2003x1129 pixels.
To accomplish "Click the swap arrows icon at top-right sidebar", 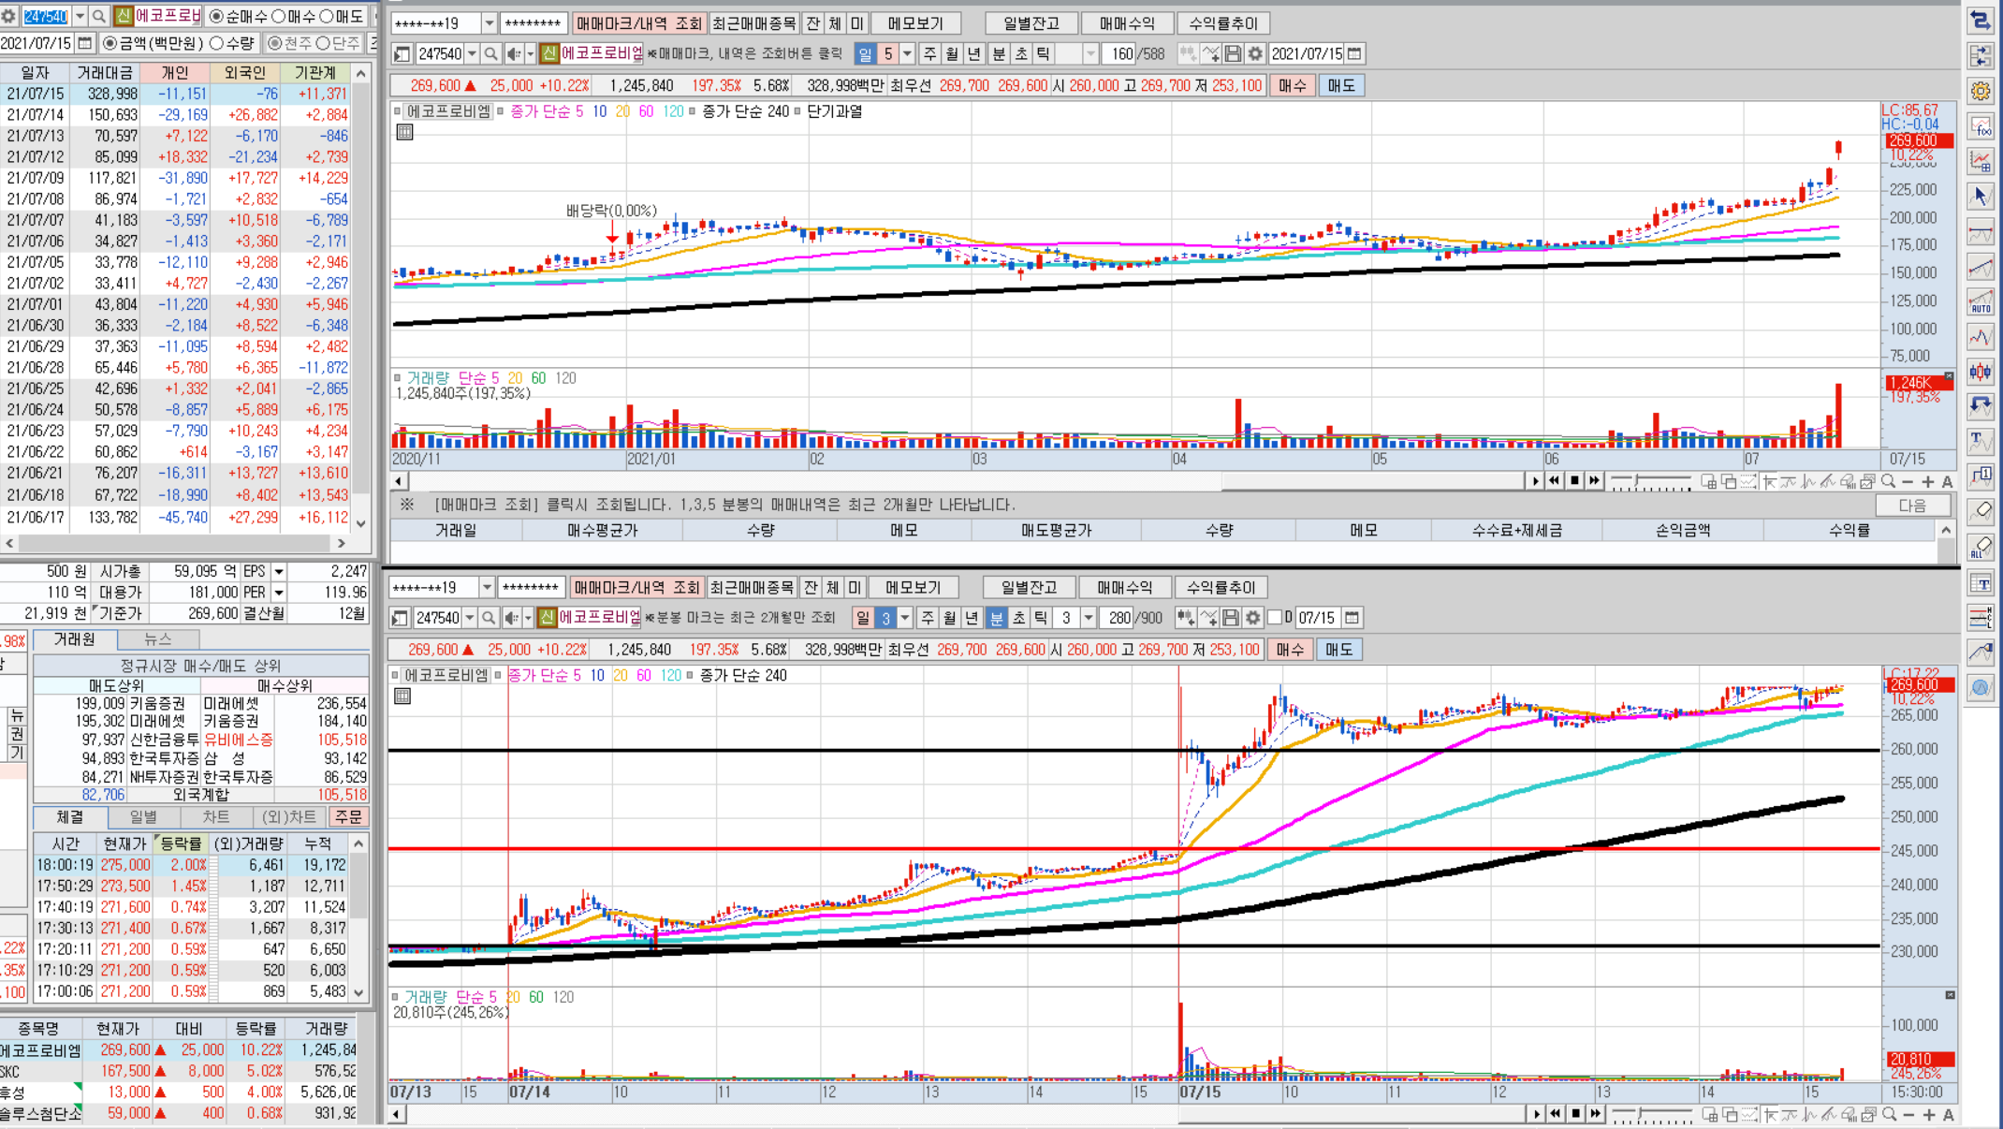I will (1981, 21).
